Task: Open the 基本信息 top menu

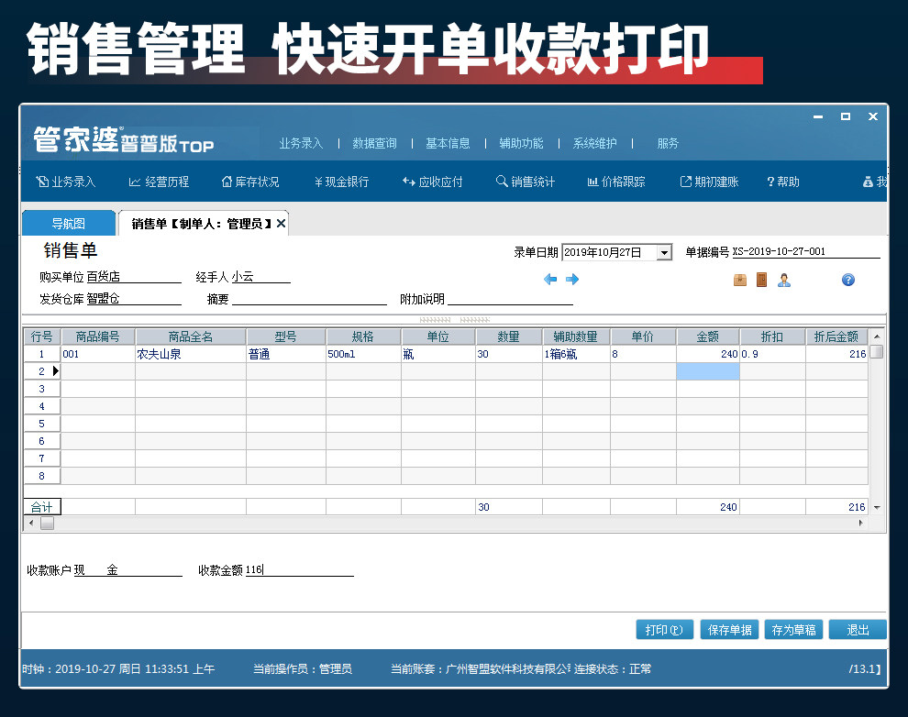Action: tap(448, 144)
